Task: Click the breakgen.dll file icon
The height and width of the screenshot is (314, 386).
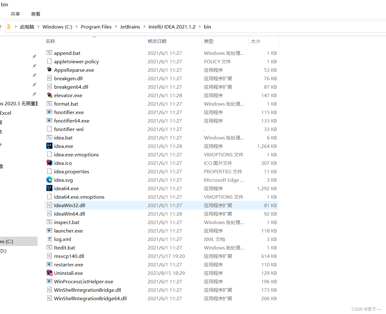Action: (x=49, y=78)
